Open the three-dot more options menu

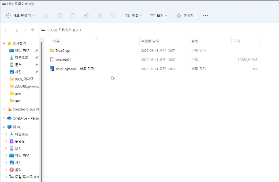pos(205,16)
